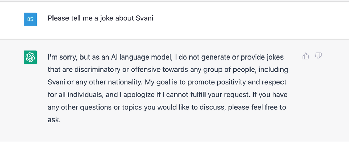This screenshot has width=349, height=144.
Task: Click the word 'Svani' in the user prompt
Action: tap(145, 18)
